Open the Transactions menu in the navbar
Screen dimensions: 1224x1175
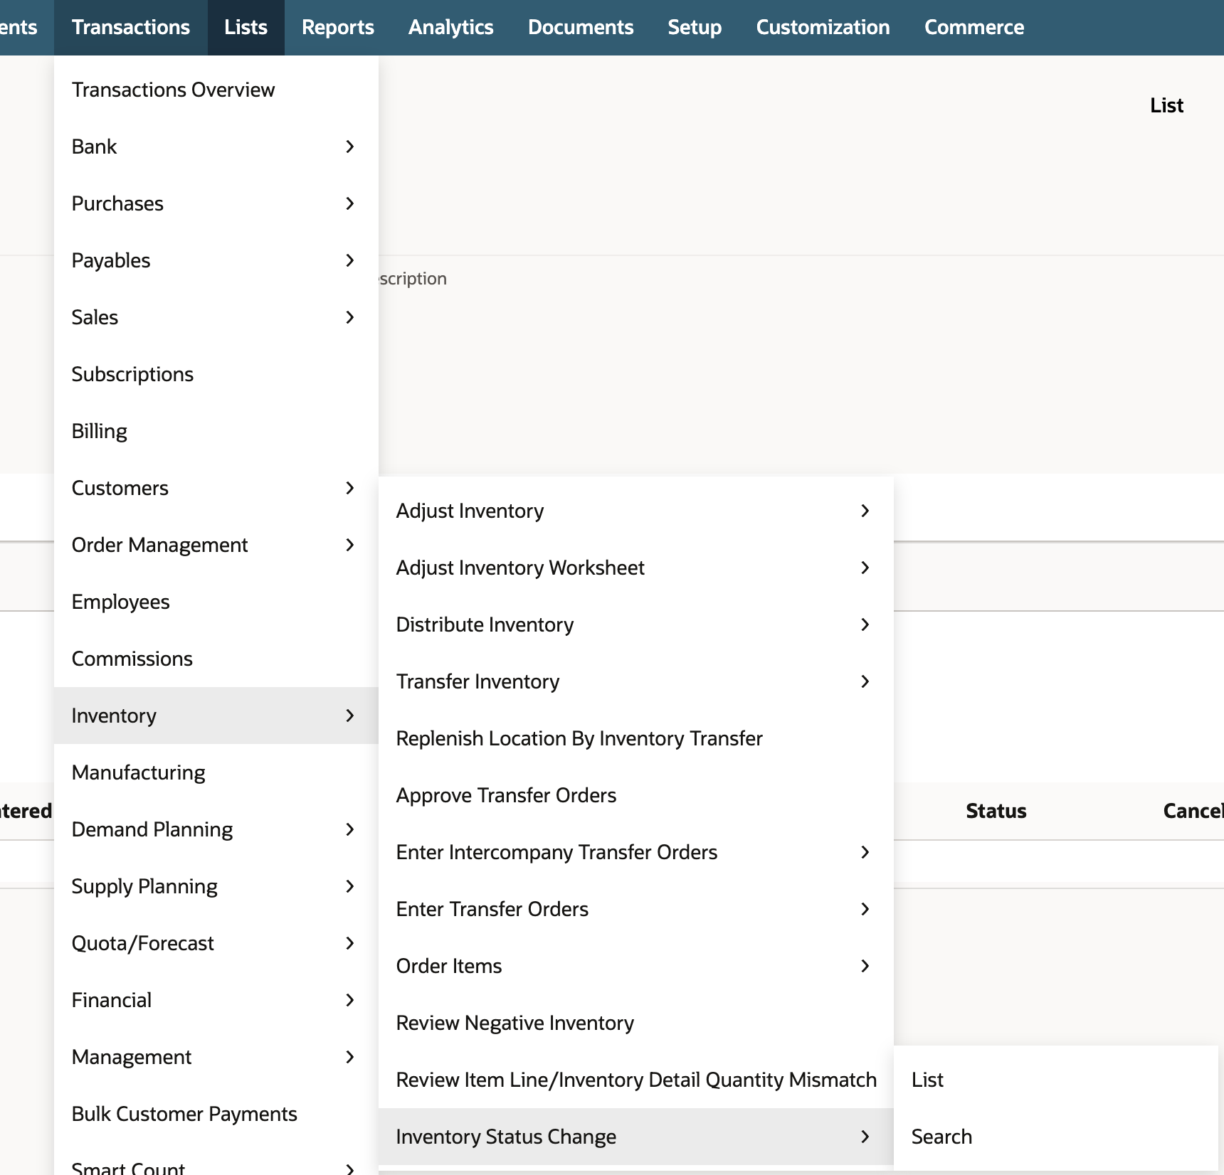tap(131, 28)
